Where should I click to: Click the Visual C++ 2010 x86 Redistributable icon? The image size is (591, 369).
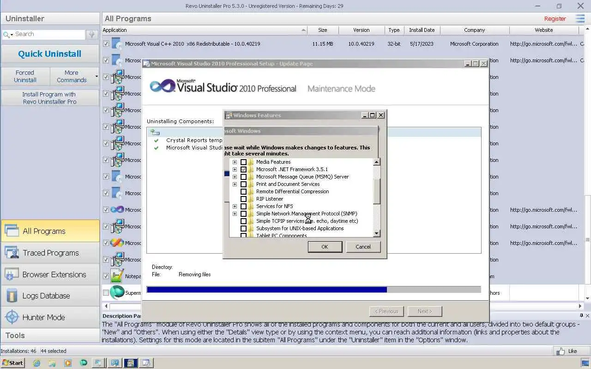pyautogui.click(x=116, y=44)
